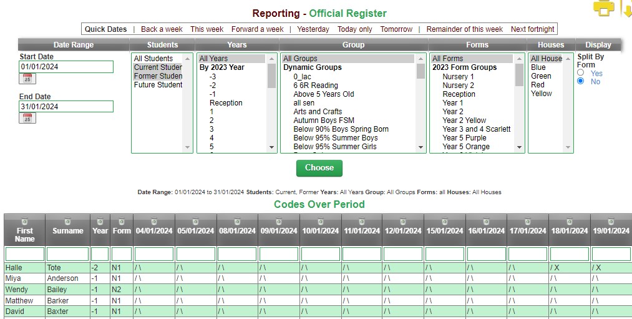Click sort icon above 17/01/2024 column
The height and width of the screenshot is (319, 632).
pyautogui.click(x=528, y=222)
